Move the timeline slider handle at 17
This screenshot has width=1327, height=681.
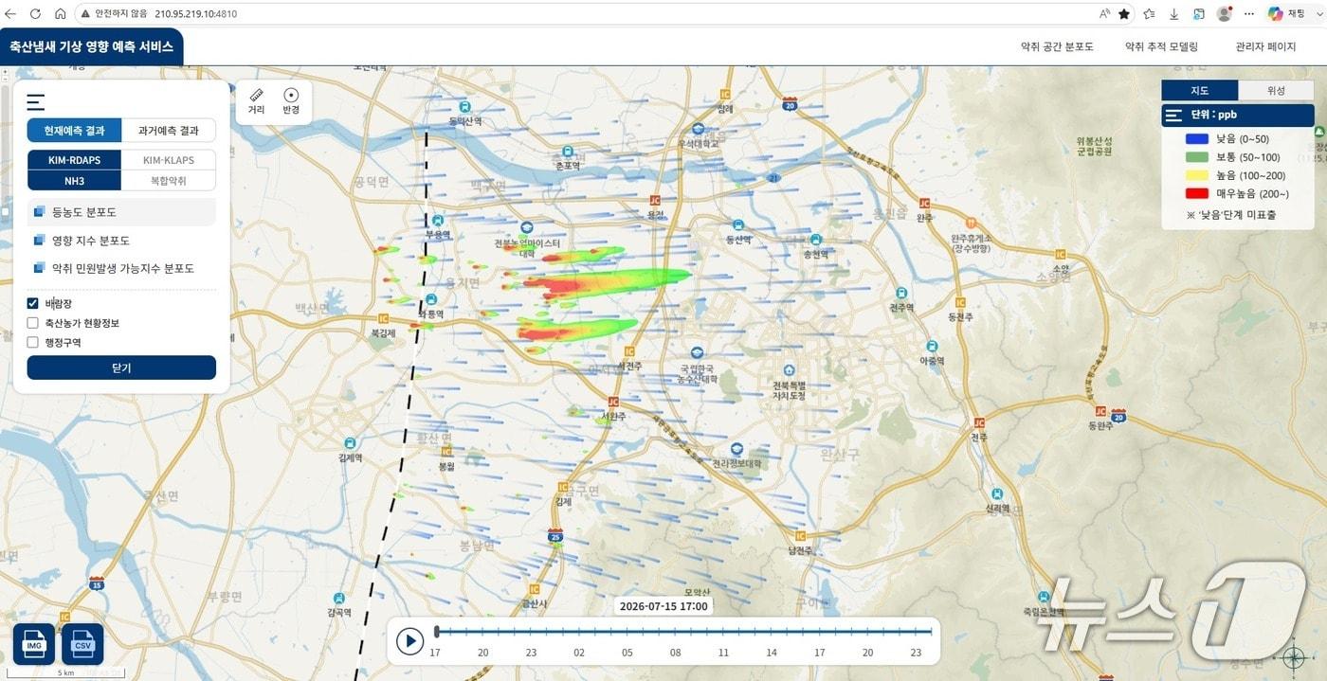tap(436, 632)
